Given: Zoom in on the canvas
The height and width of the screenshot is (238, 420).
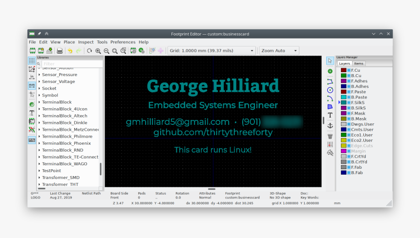Looking at the screenshot, I should 98,51.
